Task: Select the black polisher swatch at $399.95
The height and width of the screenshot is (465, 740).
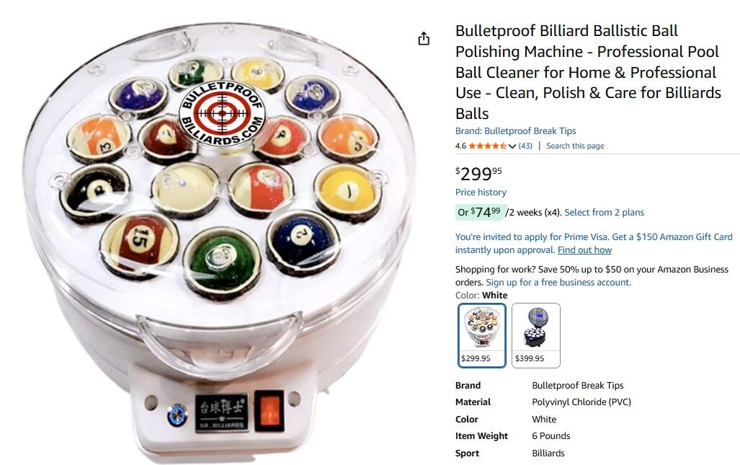Action: click(535, 335)
